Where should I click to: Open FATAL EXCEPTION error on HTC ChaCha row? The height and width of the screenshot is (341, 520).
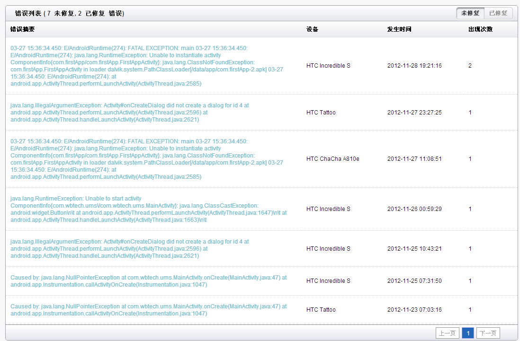[x=147, y=159]
